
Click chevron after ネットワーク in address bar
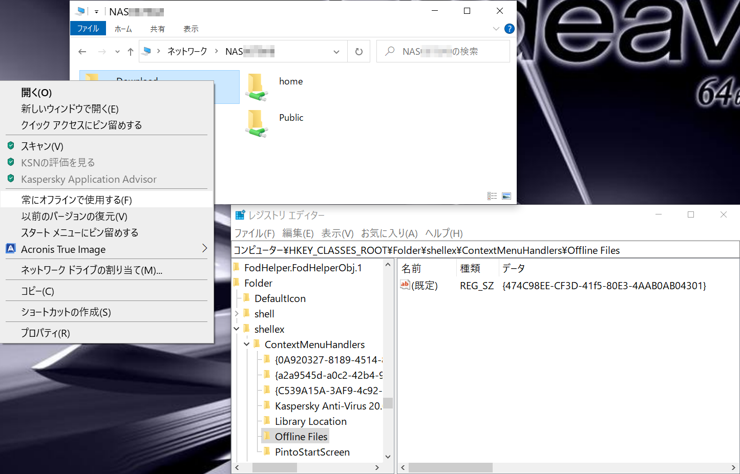coord(217,51)
